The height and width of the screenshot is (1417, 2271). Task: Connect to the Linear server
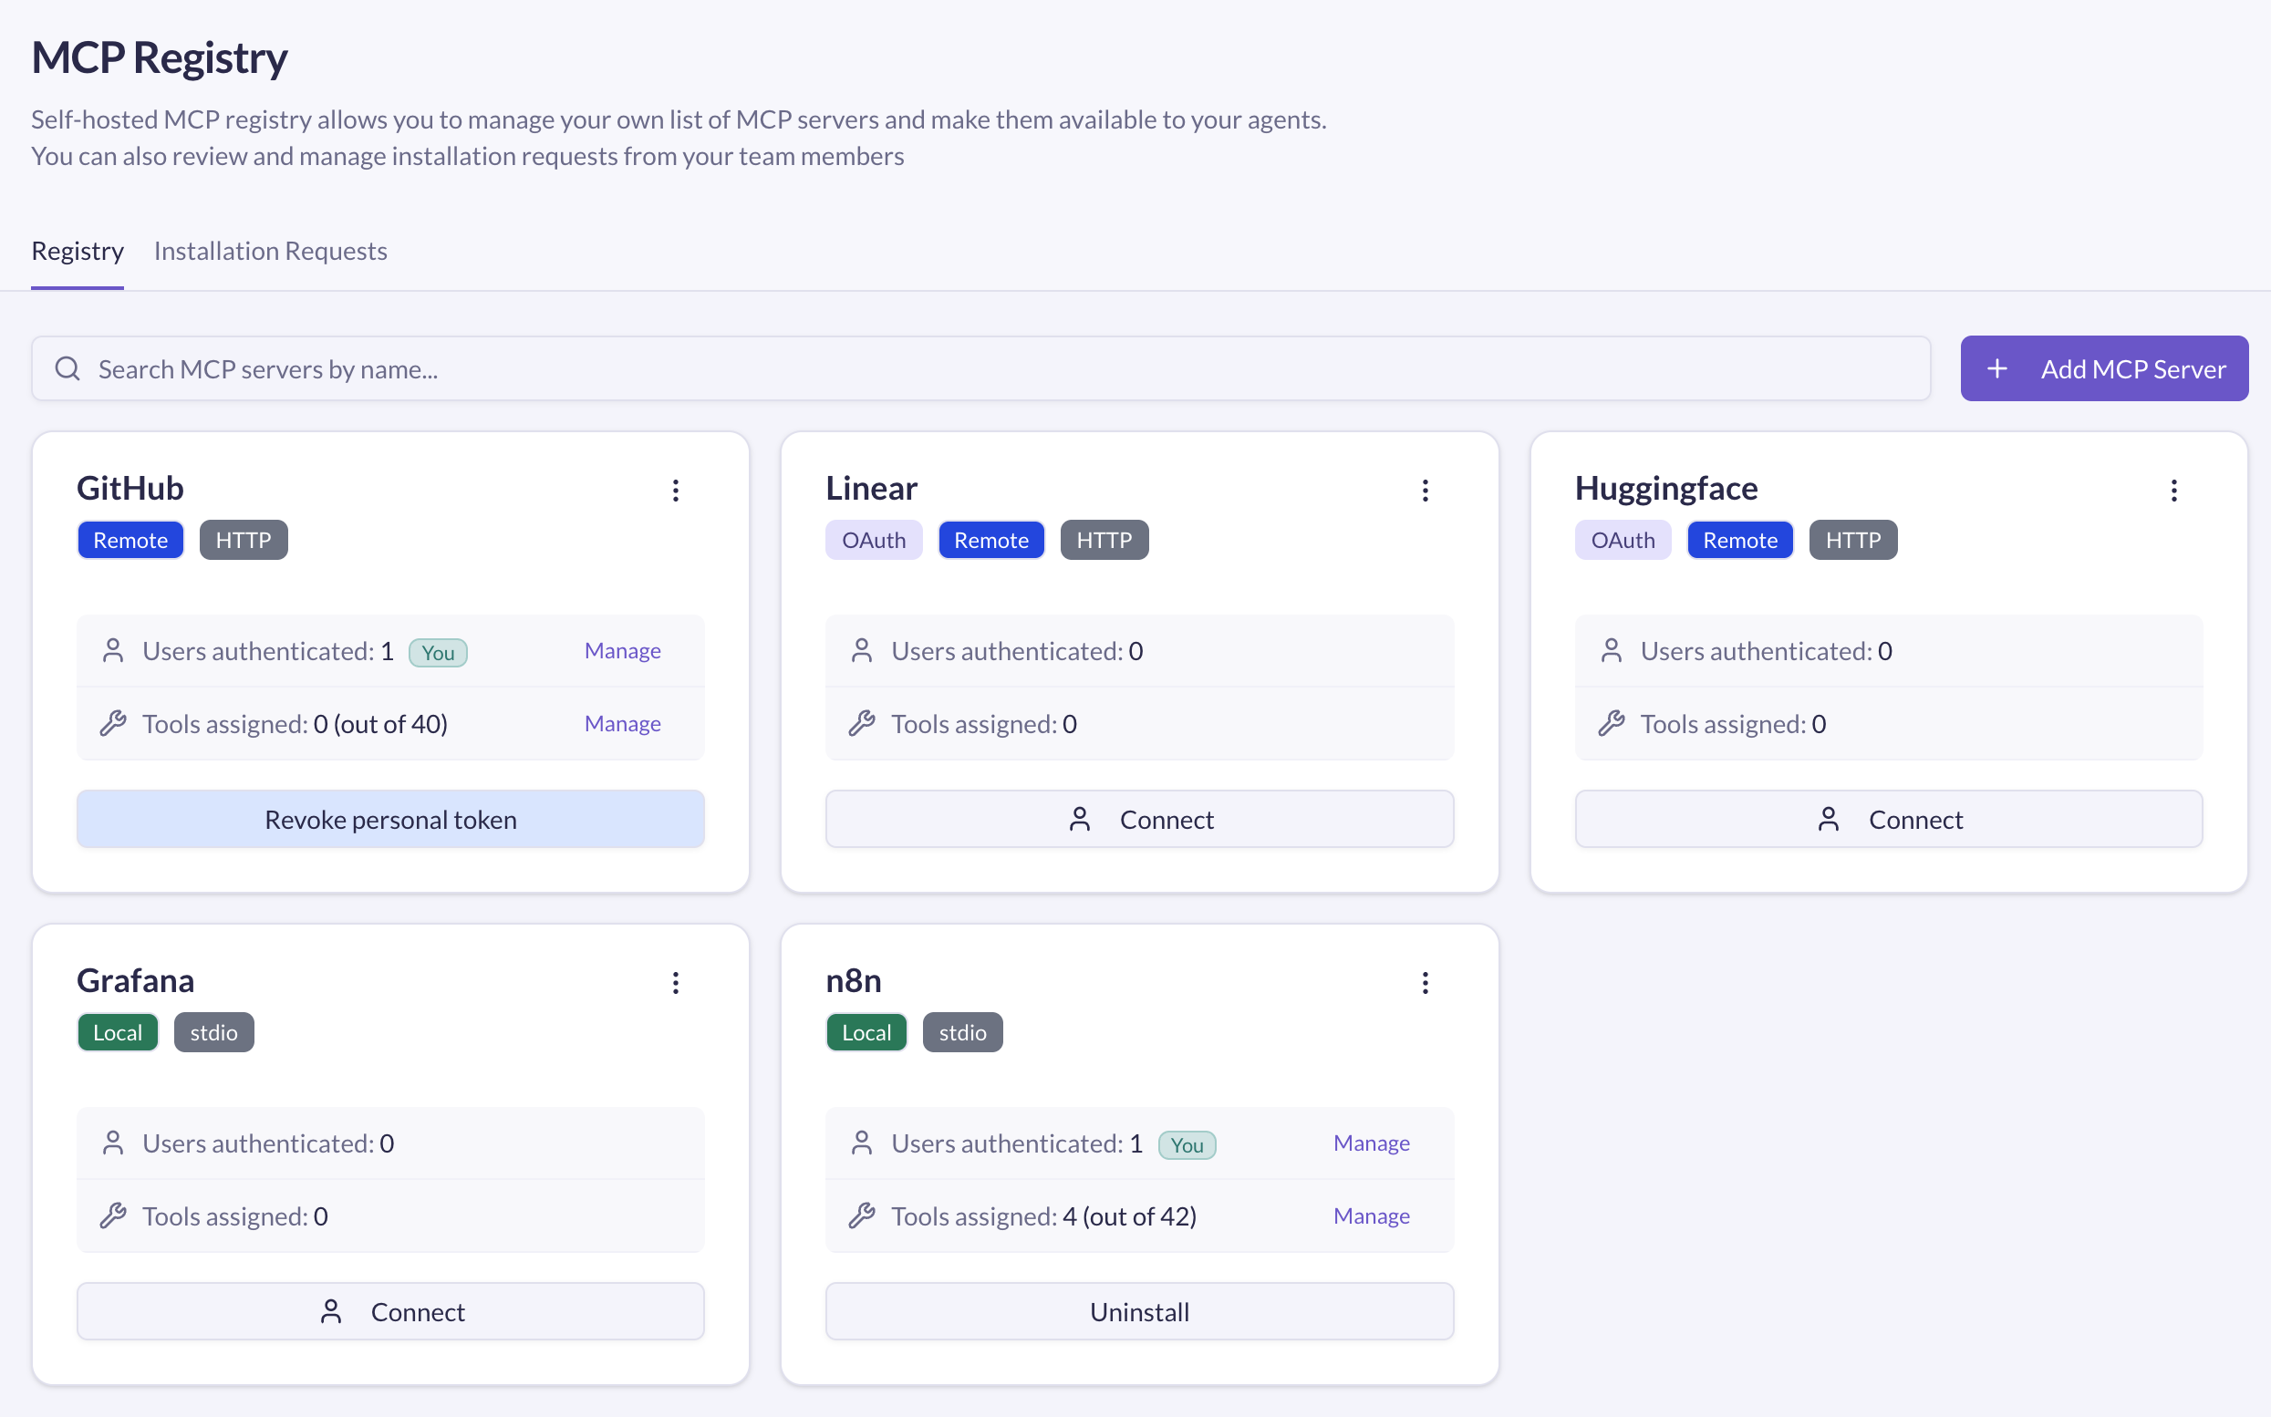(x=1139, y=819)
